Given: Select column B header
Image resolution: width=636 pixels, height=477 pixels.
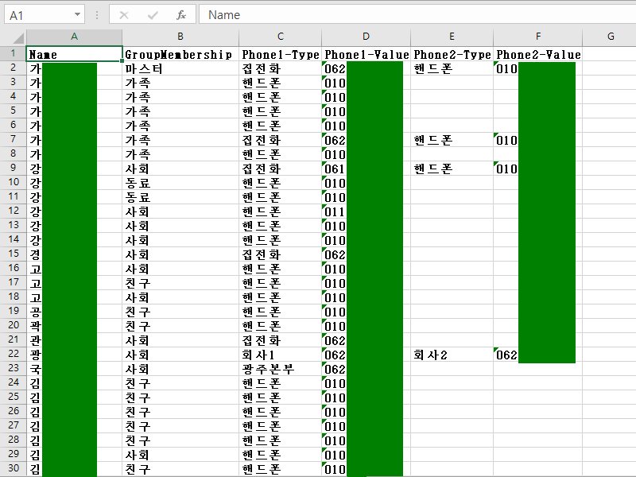Looking at the screenshot, I should tap(180, 37).
